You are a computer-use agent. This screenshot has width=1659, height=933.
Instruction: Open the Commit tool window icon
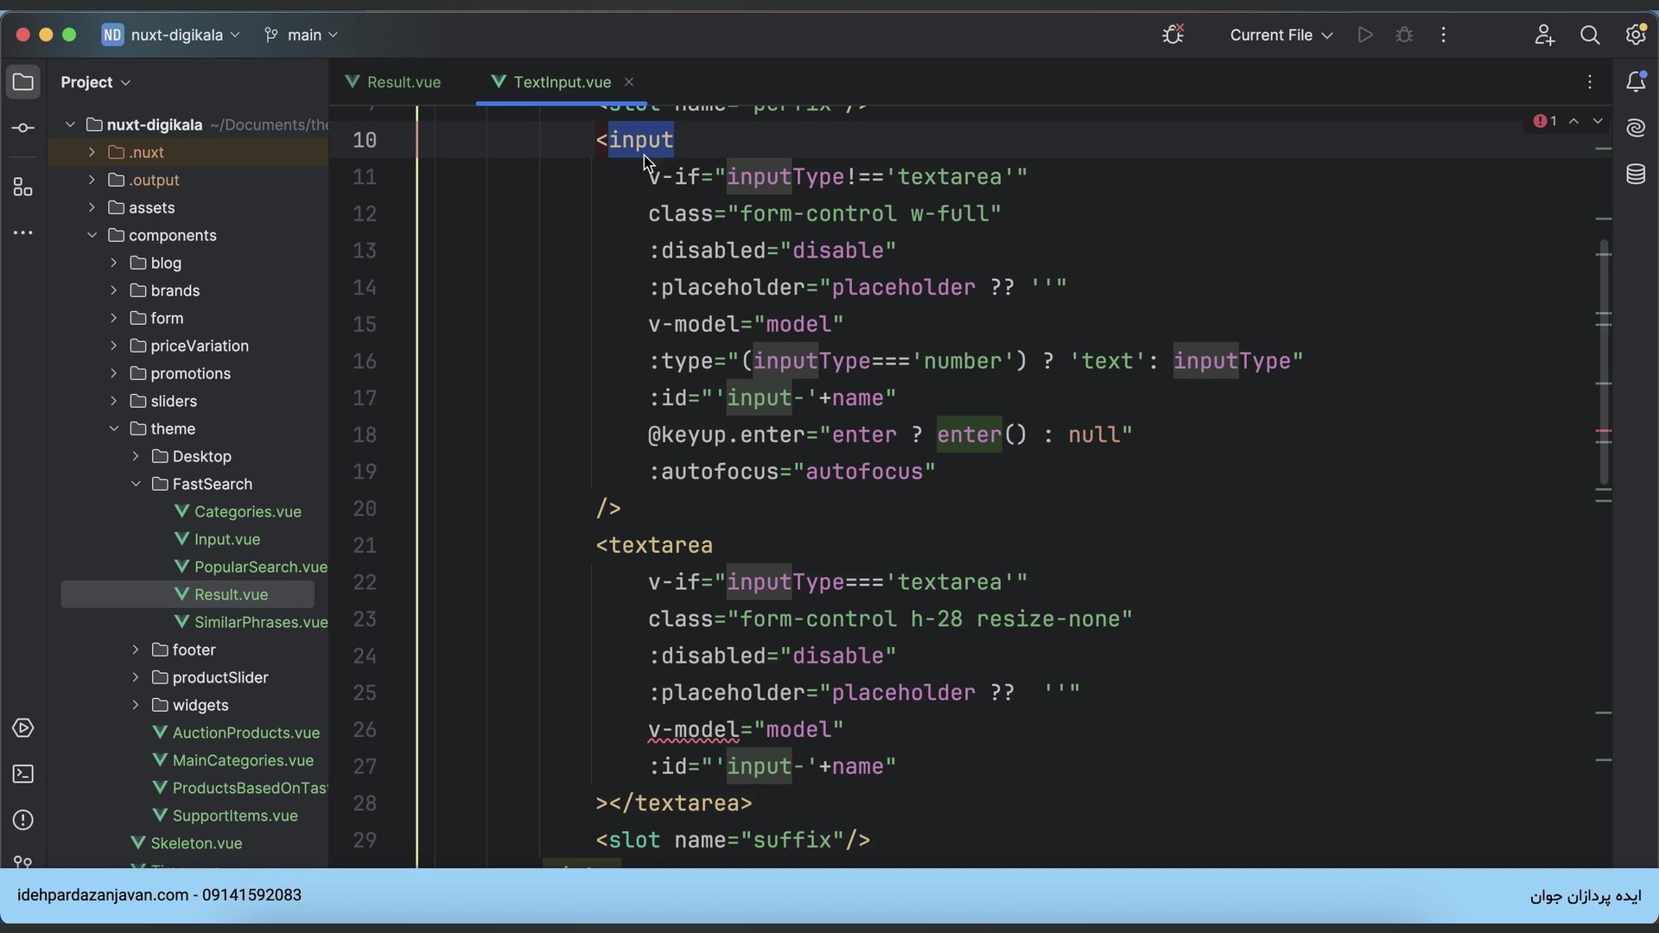click(x=23, y=129)
